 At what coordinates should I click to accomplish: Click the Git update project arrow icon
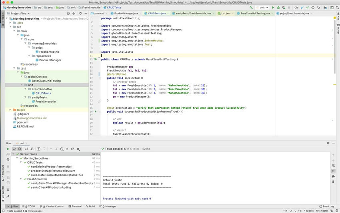coord(302,8)
